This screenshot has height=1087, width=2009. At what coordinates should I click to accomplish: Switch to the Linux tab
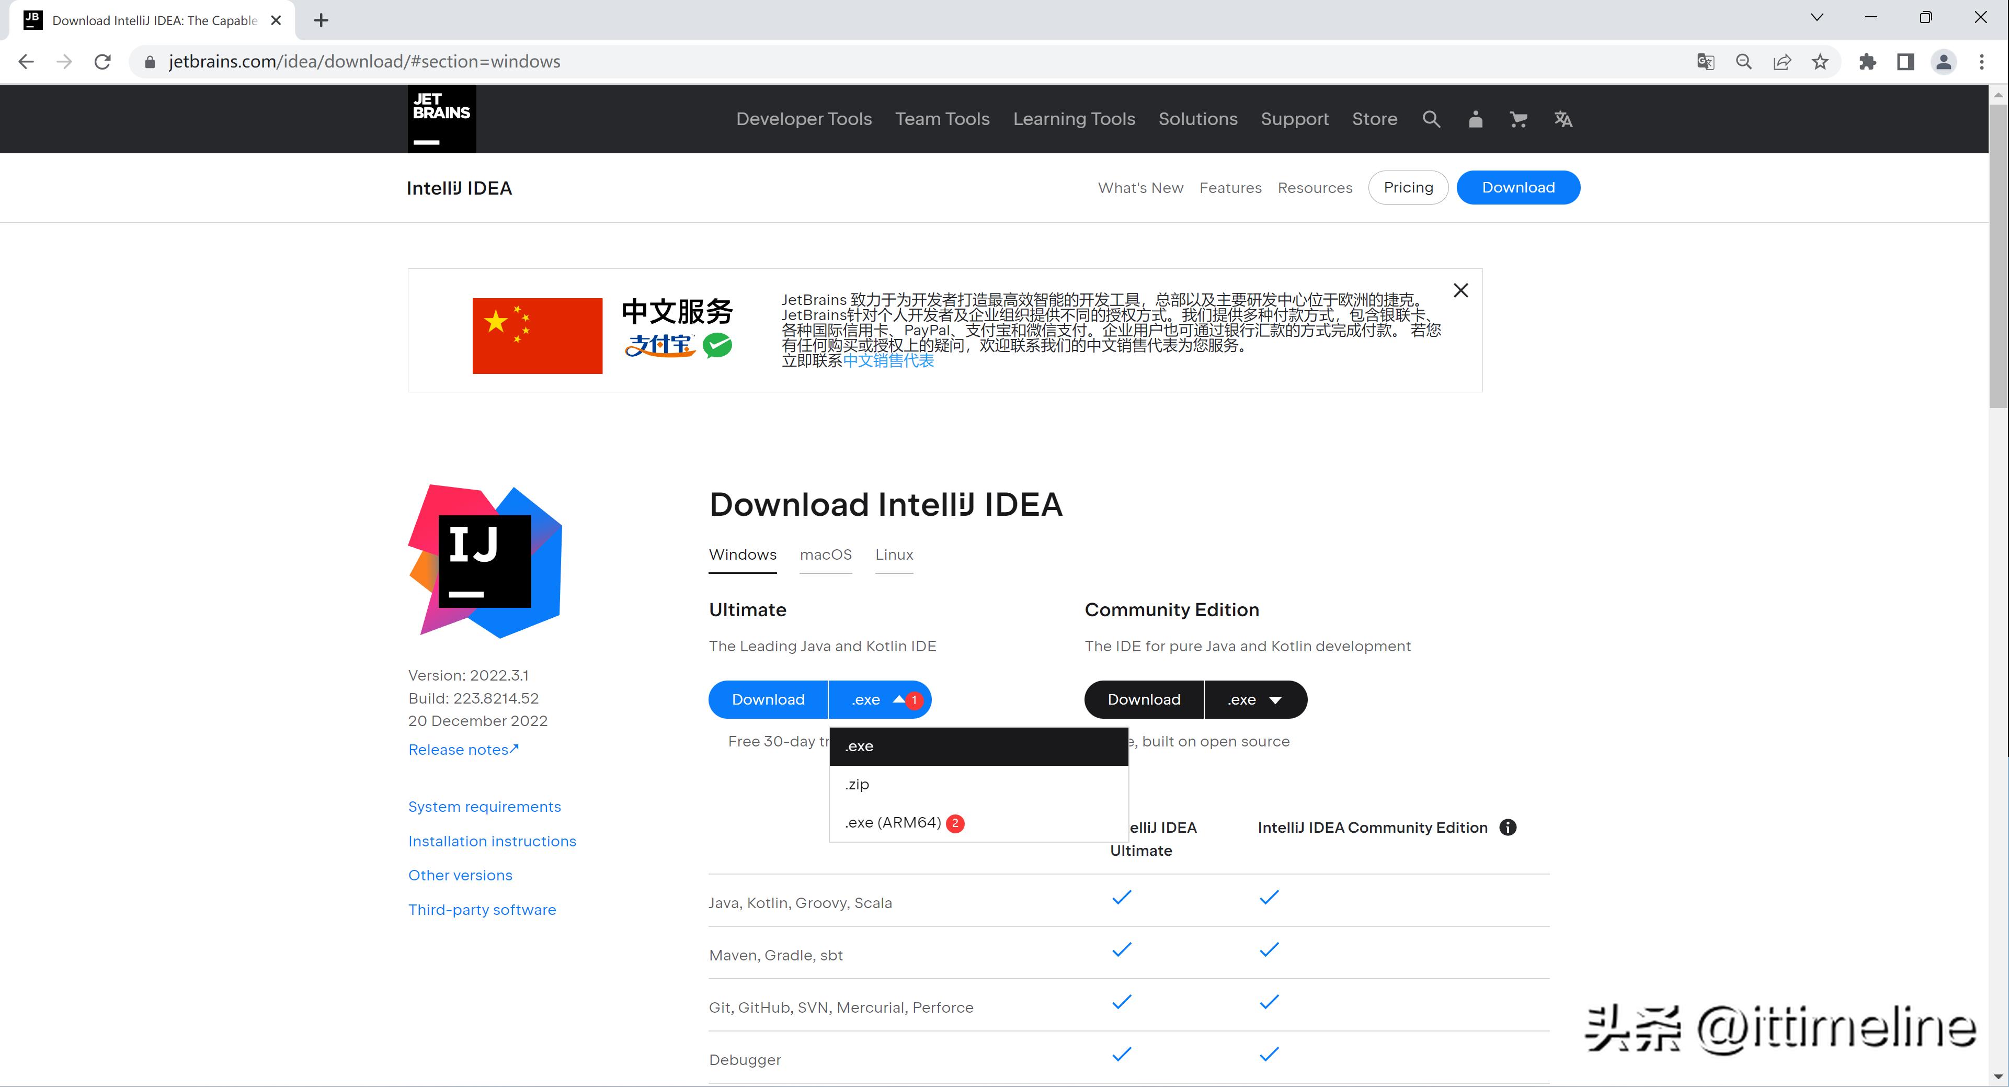(894, 555)
